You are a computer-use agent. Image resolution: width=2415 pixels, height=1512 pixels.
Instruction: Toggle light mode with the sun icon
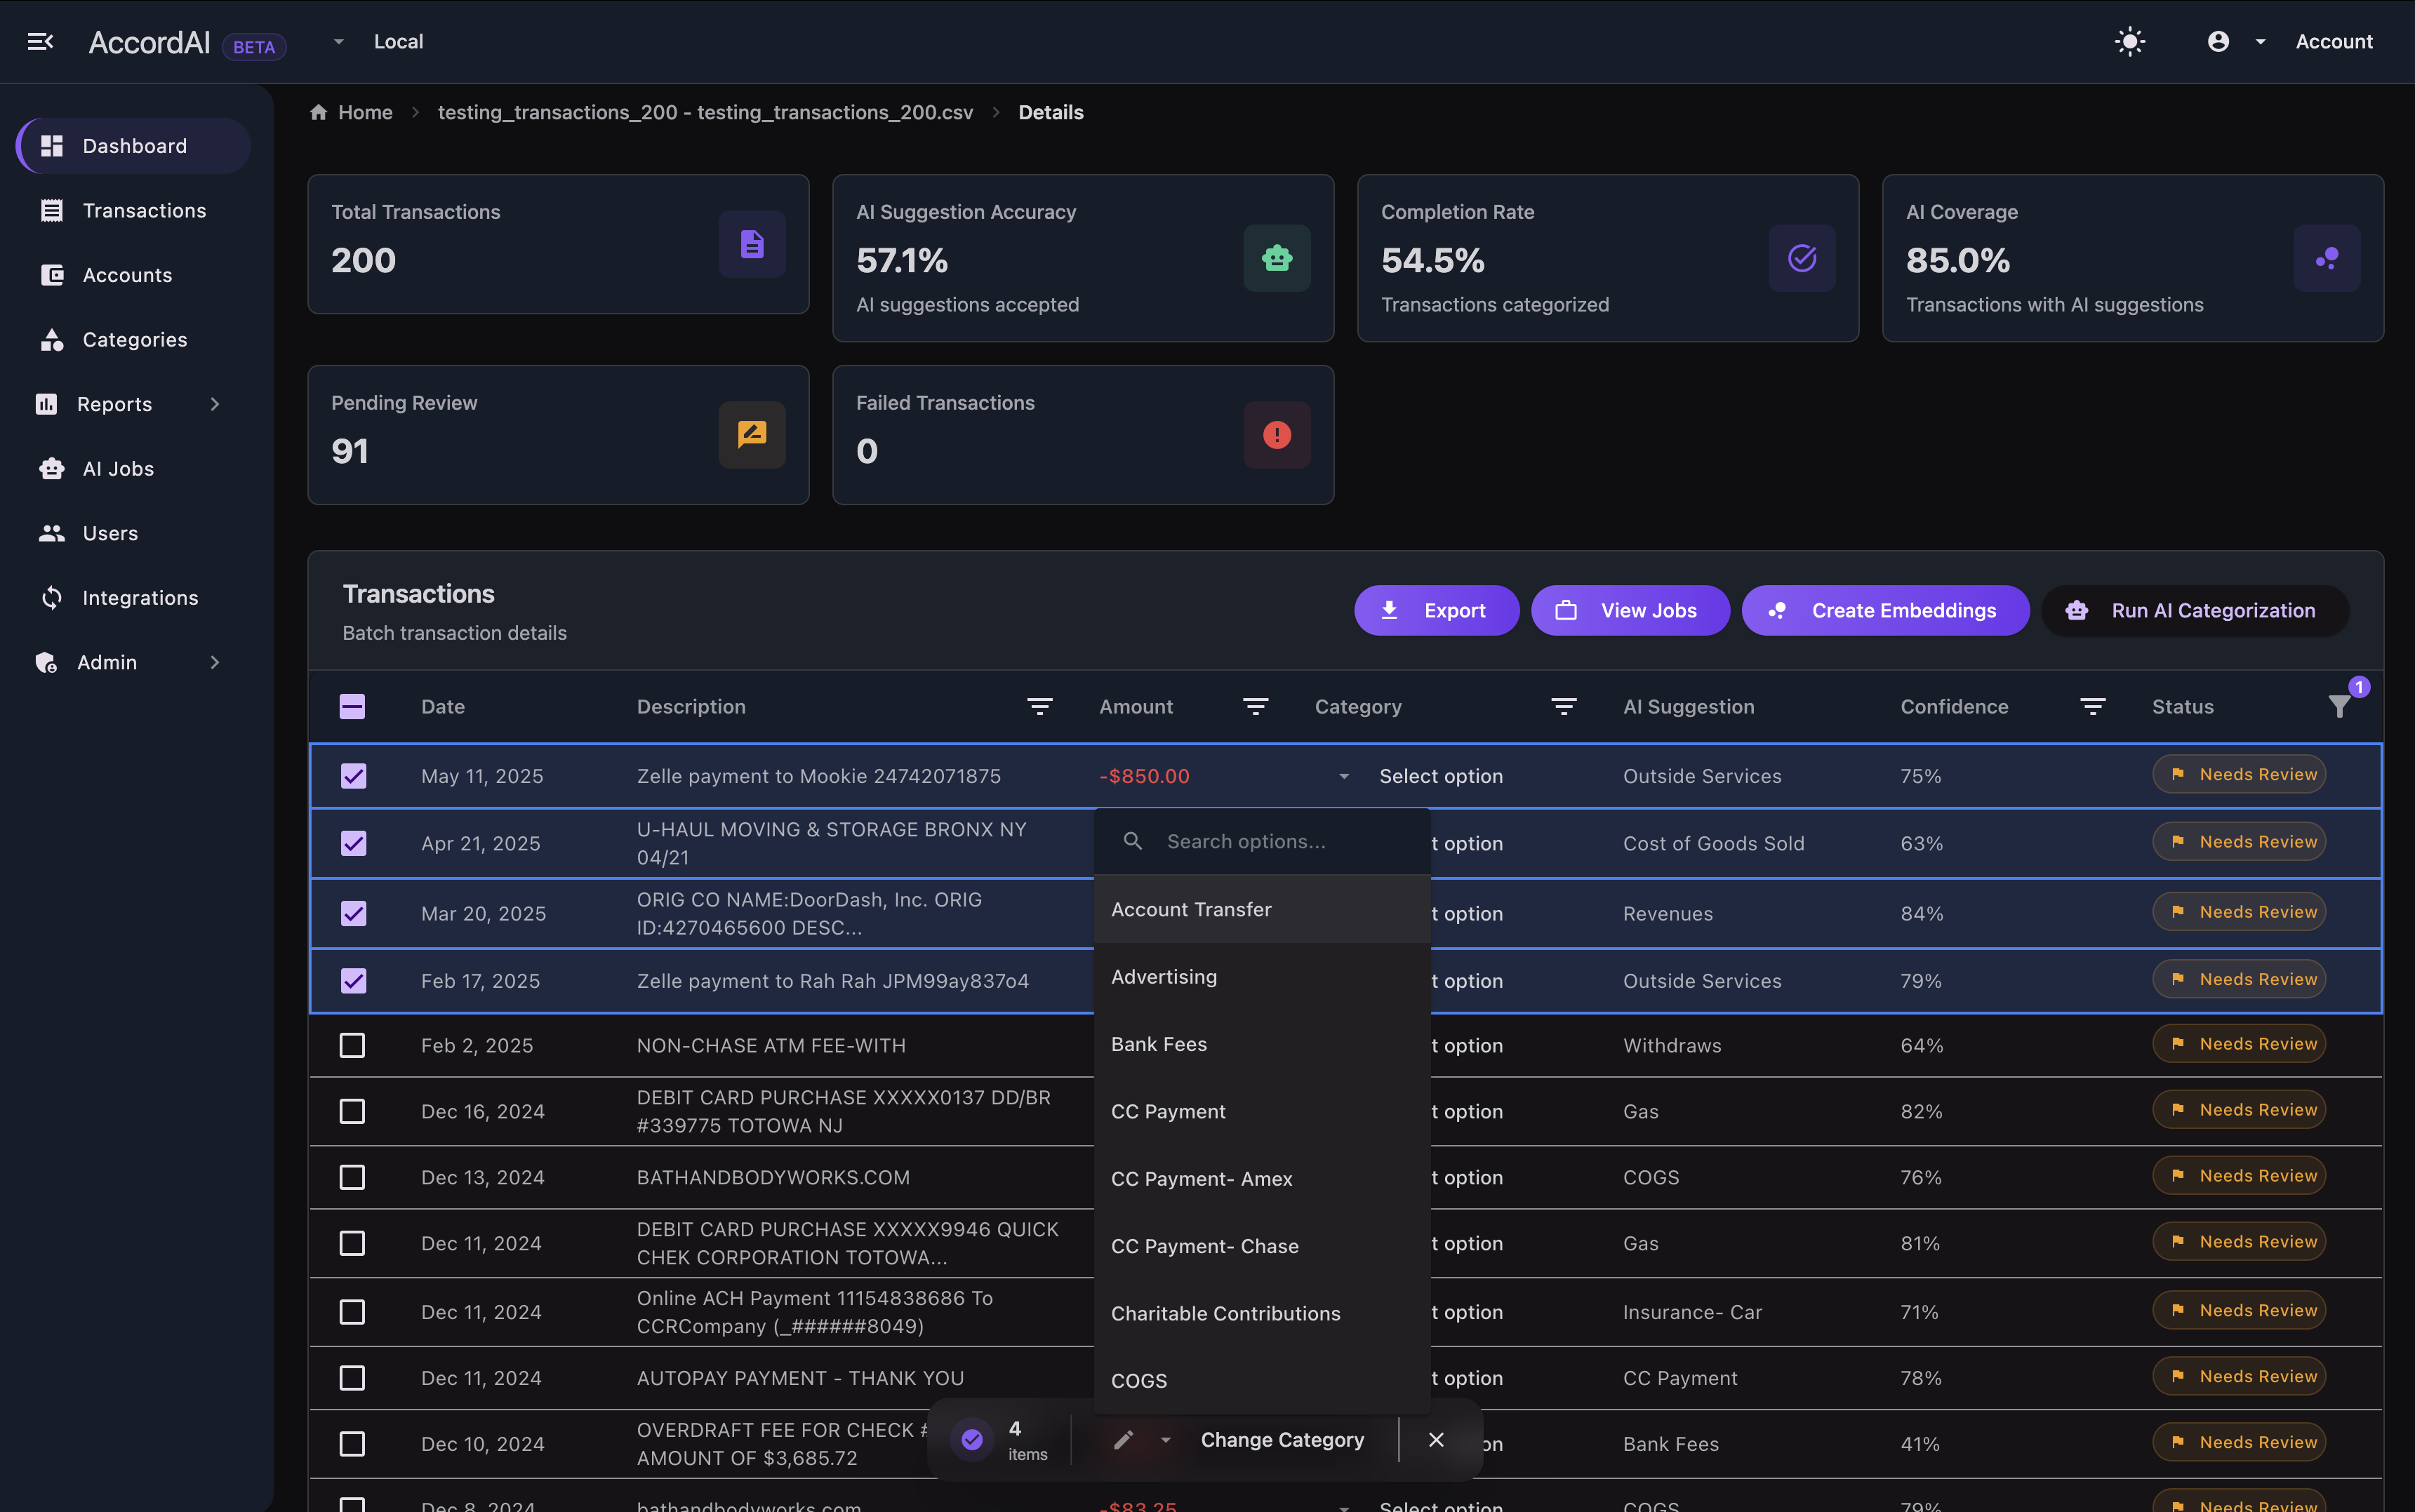click(2129, 41)
